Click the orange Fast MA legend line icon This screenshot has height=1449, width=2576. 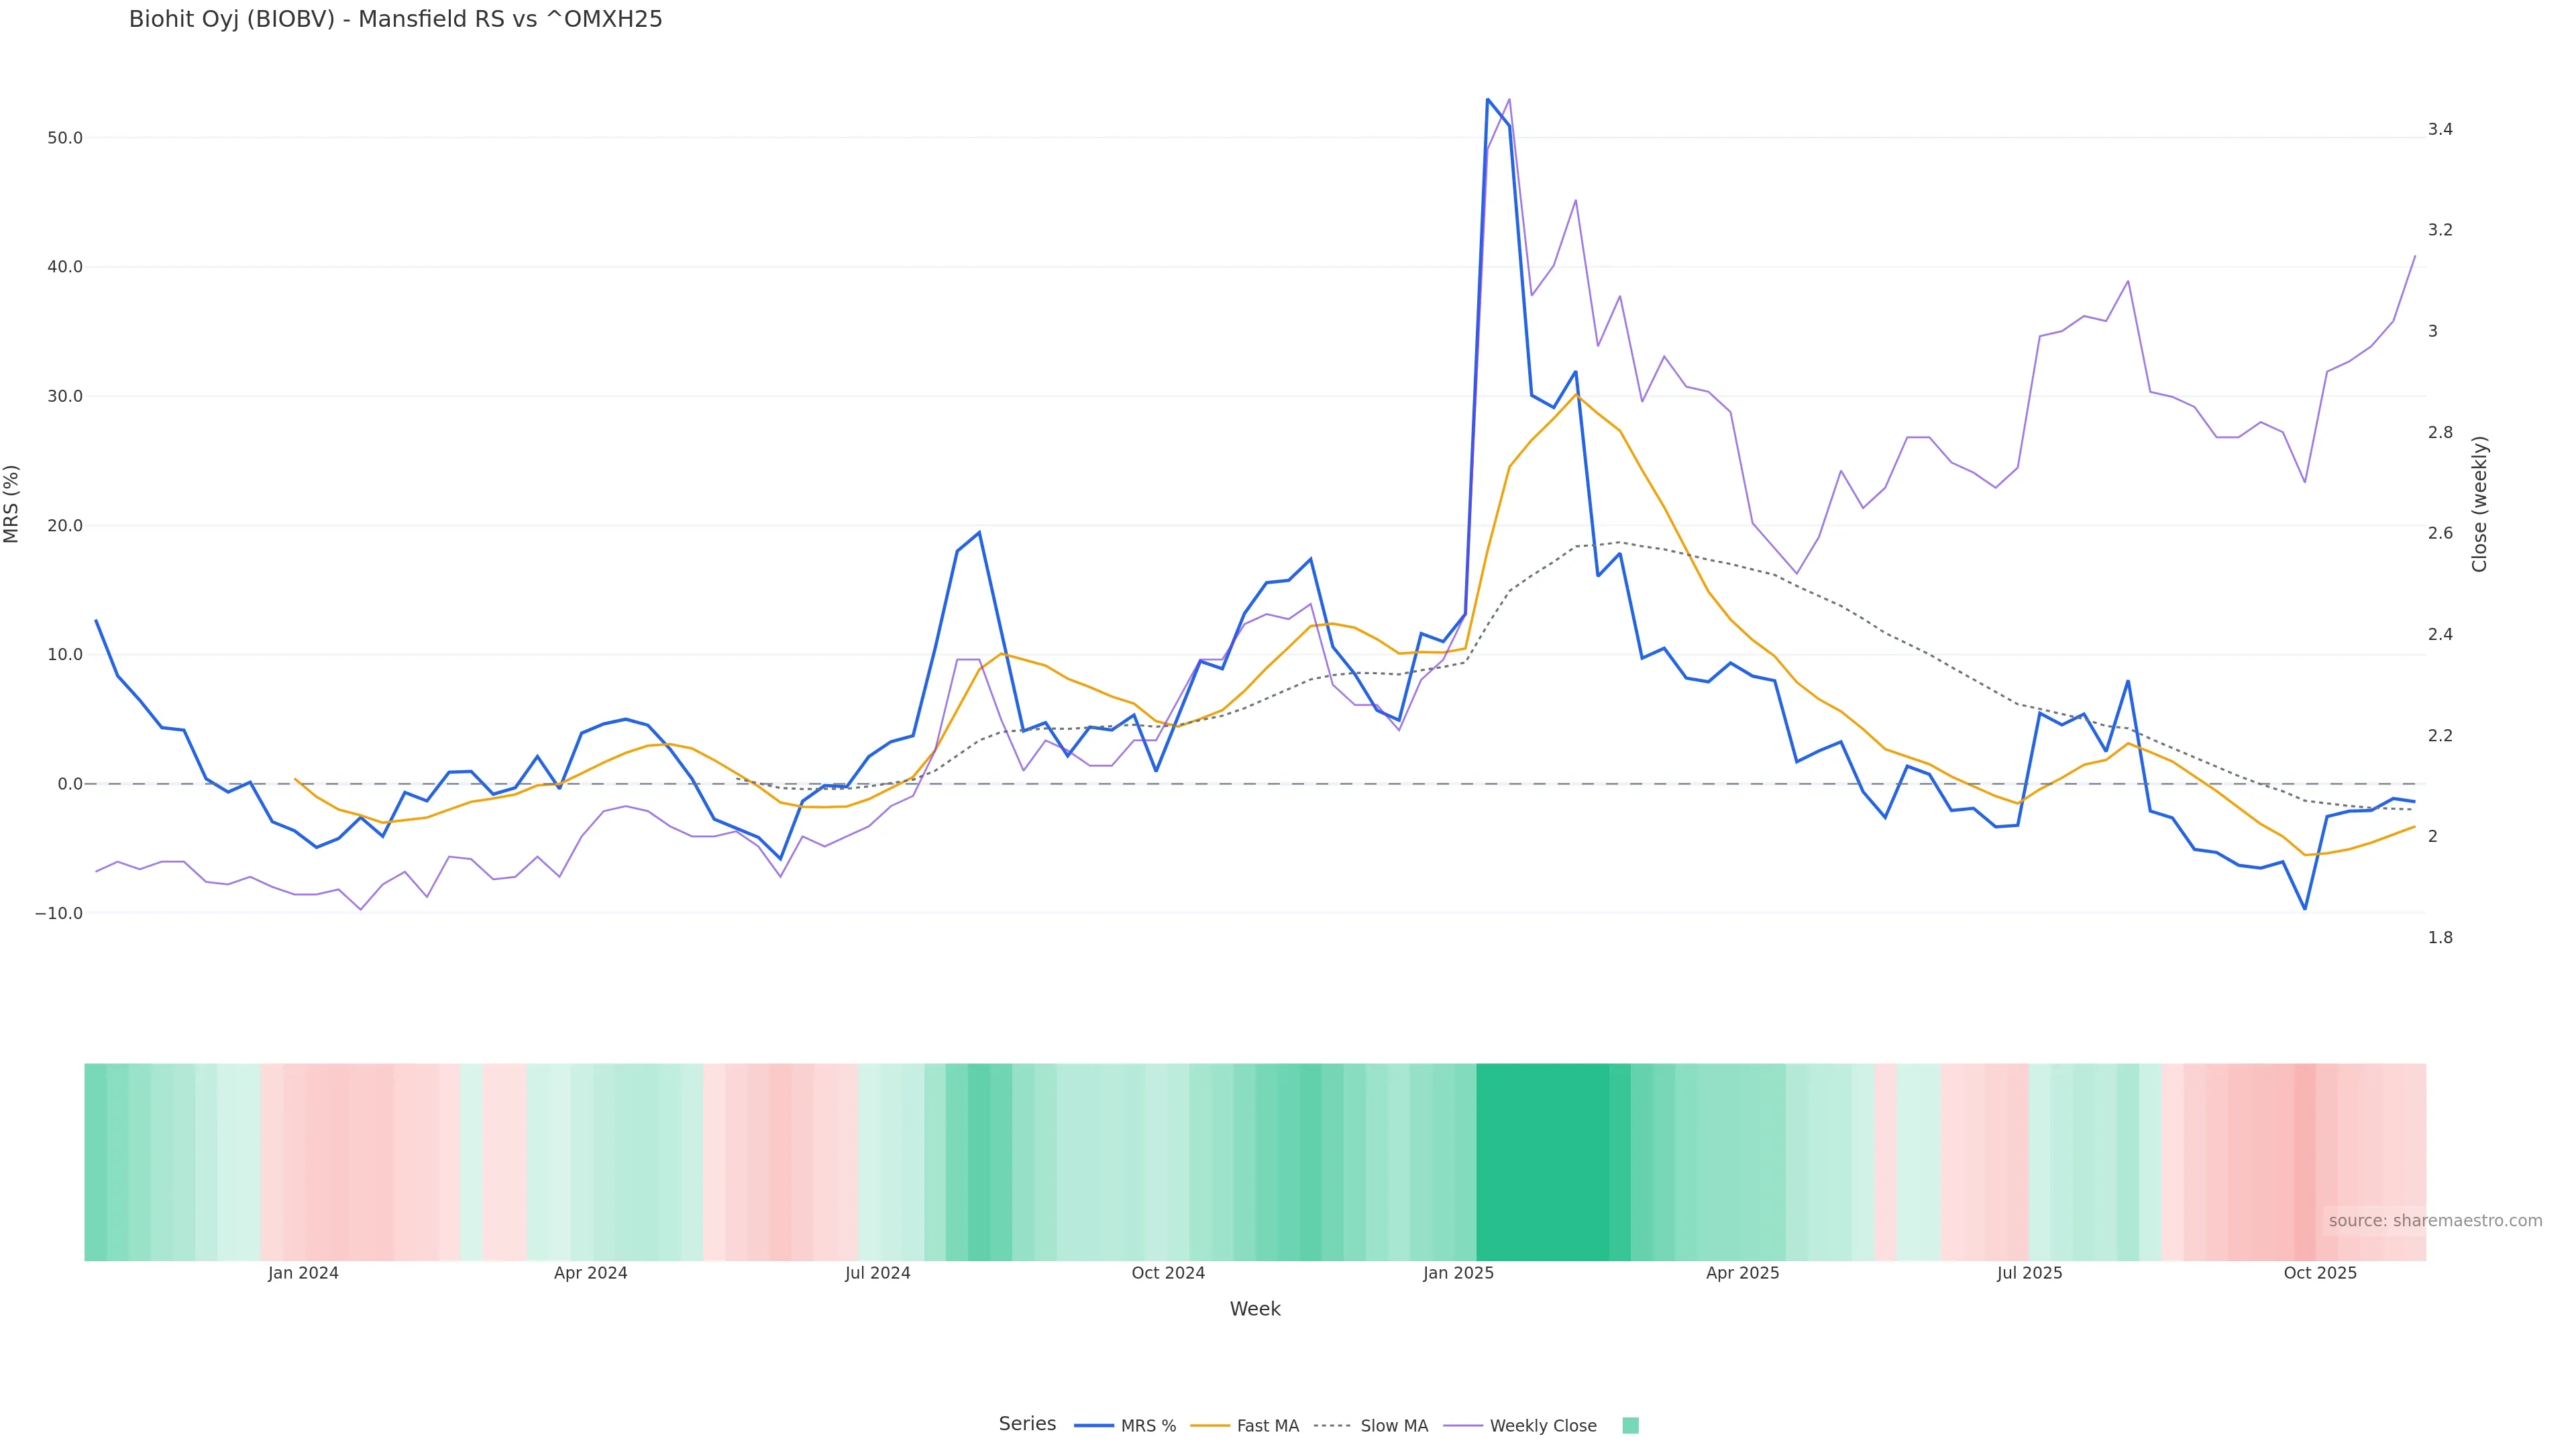1211,1426
